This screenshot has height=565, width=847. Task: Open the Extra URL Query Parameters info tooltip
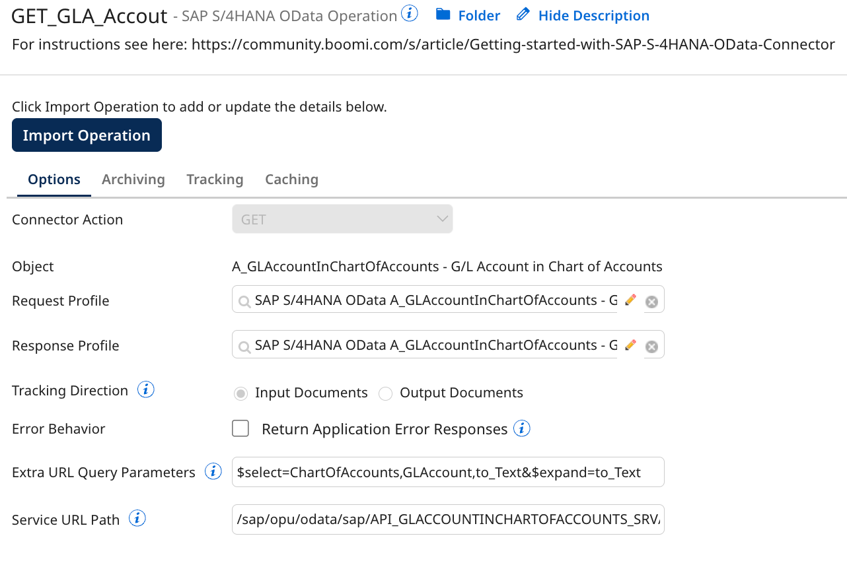click(x=212, y=471)
